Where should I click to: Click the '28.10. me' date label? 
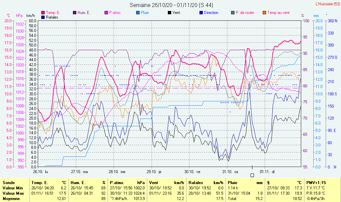pos(117,172)
